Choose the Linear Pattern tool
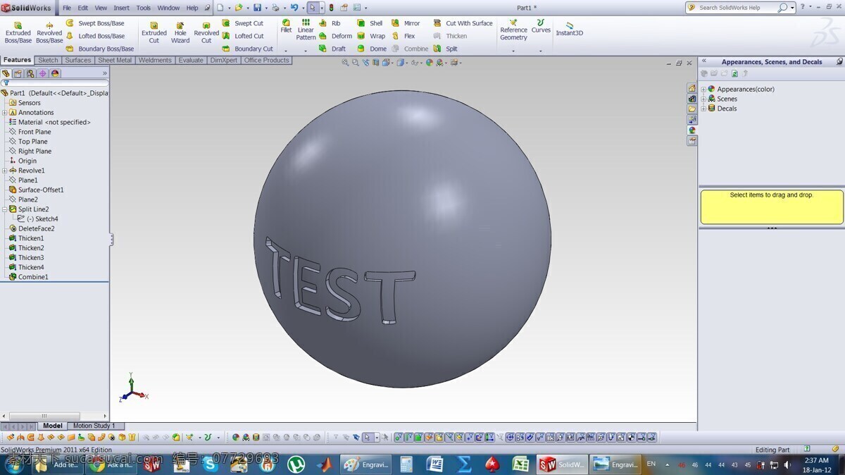845x475 pixels. tap(306, 30)
